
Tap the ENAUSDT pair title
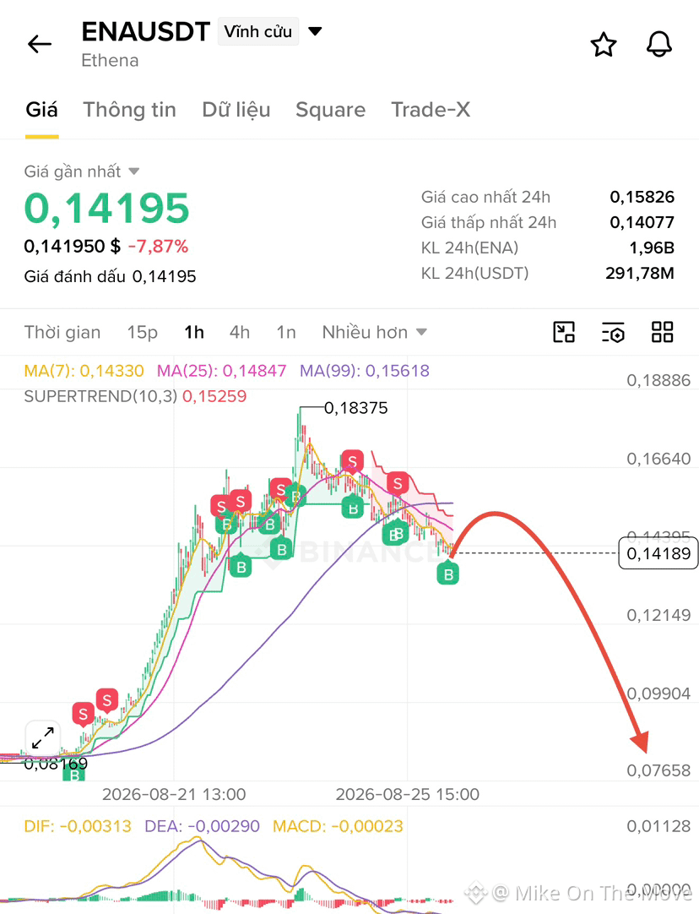pos(145,31)
